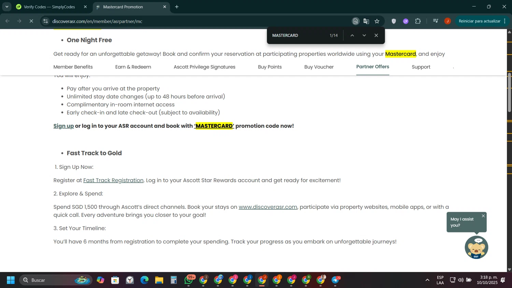Screen dimensions: 512x288
Task: Close the Mastercard Promotion tab
Action: pos(165,7)
